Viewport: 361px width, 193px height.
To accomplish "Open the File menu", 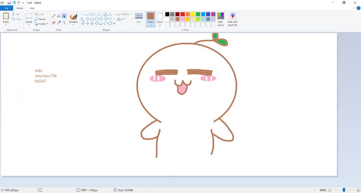I will (x=6, y=8).
